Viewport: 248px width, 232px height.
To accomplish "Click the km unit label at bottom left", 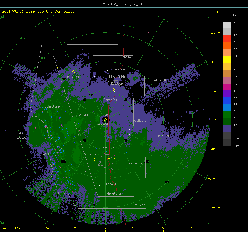I will 4,229.
